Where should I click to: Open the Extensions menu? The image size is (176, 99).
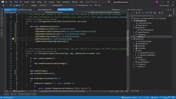[x=66, y=2]
